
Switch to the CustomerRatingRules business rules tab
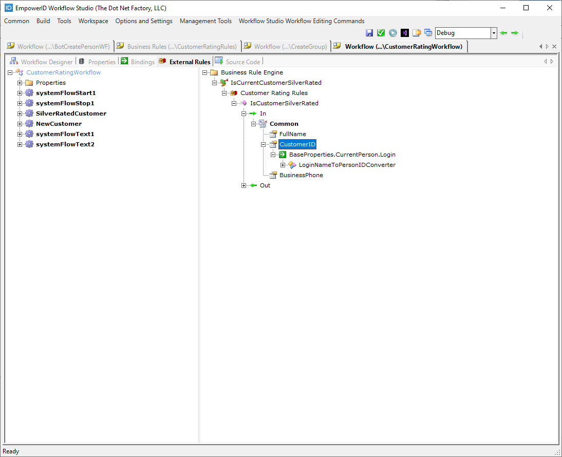(x=177, y=47)
